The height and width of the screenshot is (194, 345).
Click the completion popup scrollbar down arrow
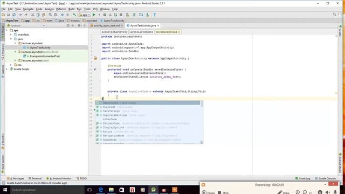click(202, 142)
